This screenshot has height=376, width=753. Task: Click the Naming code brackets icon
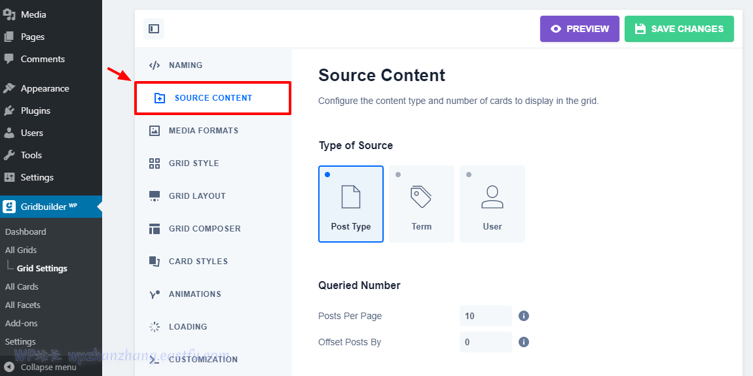pos(154,65)
